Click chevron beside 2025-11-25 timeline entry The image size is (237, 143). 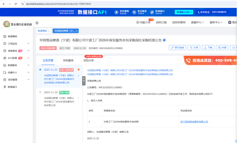click(x=78, y=76)
